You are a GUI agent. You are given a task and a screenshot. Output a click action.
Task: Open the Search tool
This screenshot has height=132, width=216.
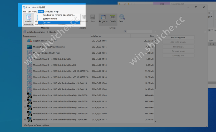[x=122, y=18]
